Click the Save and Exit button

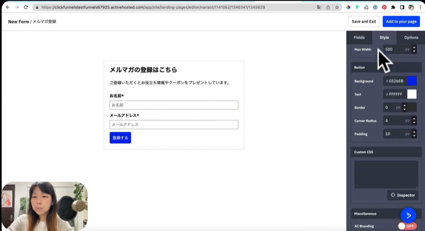[364, 22]
